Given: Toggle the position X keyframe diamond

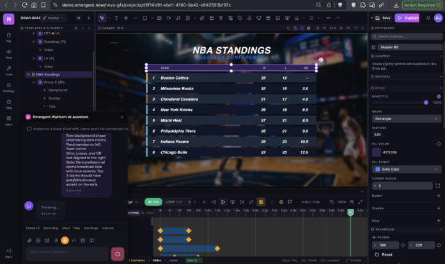Looking at the screenshot, I should point(403,245).
